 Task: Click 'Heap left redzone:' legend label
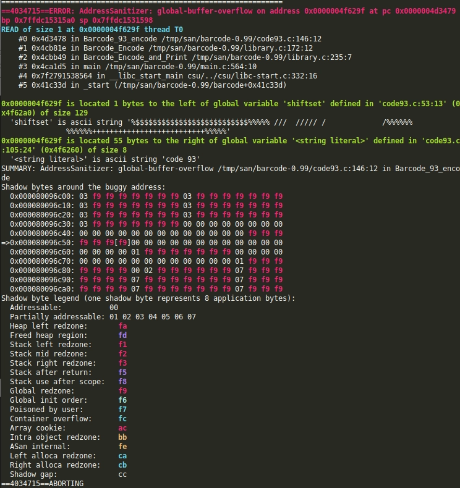click(49, 326)
